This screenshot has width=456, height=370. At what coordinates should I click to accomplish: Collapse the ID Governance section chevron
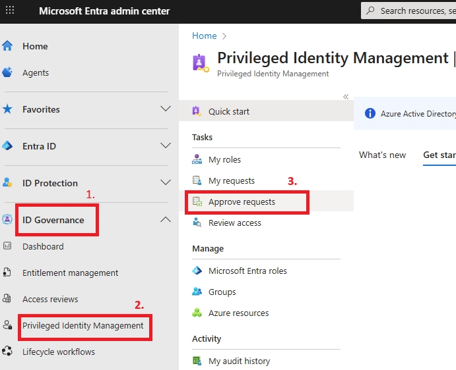pyautogui.click(x=166, y=219)
